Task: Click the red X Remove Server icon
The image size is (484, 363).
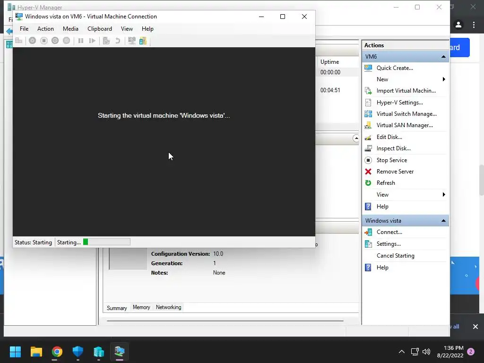Action: 368,172
